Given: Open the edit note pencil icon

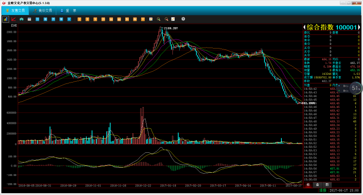Looking at the screenshot, I should [151, 19].
